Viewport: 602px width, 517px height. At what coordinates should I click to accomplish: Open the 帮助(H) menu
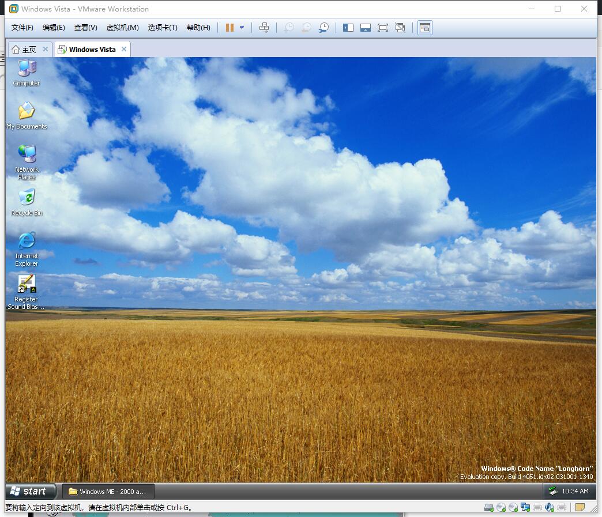198,28
